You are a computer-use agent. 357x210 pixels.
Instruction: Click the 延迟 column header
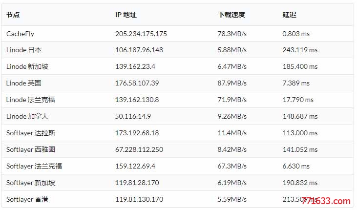point(290,15)
